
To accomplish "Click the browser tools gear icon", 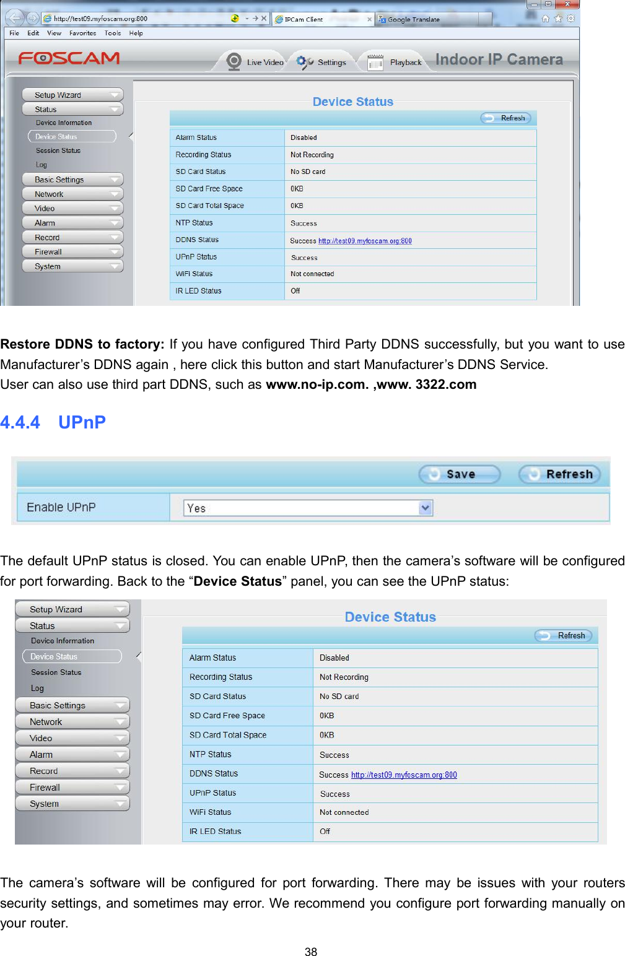I will (570, 19).
